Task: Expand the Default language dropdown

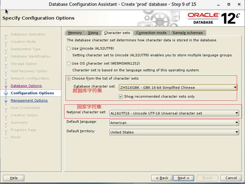Action: [x=174, y=123]
